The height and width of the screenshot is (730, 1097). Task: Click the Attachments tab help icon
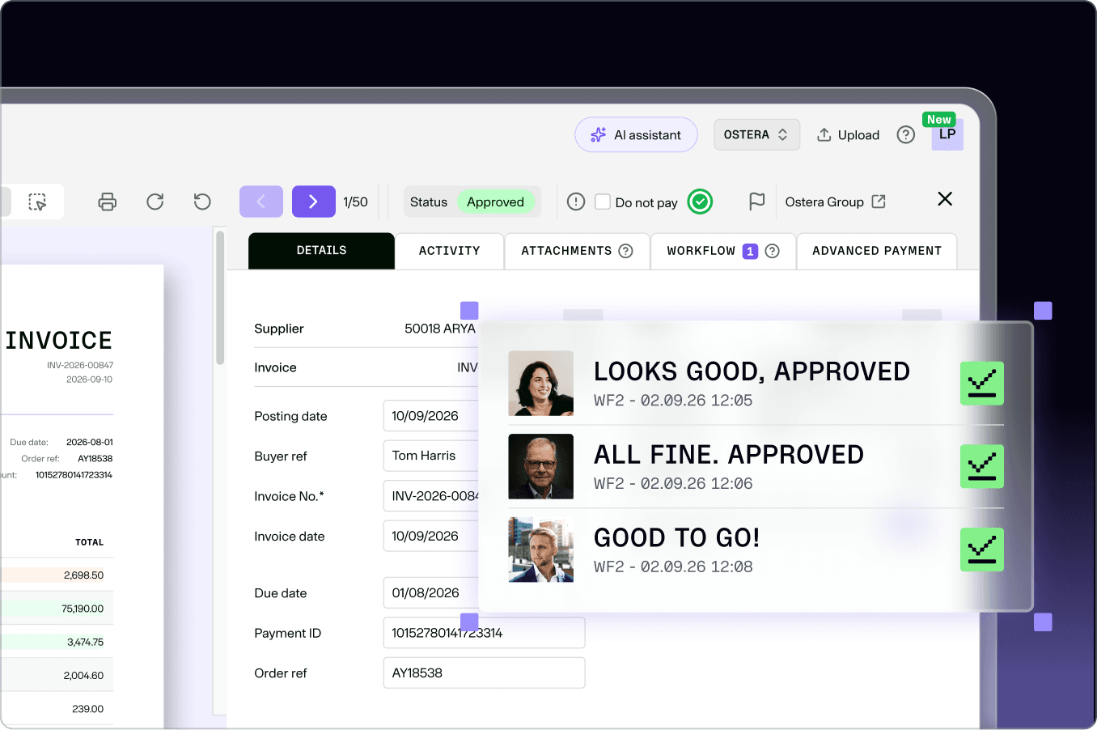click(x=625, y=251)
